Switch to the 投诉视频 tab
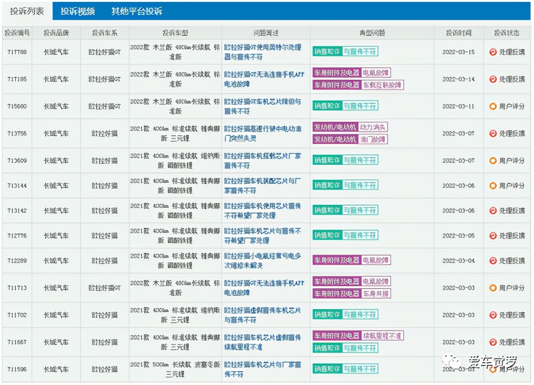 pos(78,11)
